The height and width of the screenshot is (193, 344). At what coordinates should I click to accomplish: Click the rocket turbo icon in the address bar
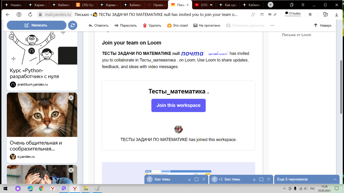point(275,15)
